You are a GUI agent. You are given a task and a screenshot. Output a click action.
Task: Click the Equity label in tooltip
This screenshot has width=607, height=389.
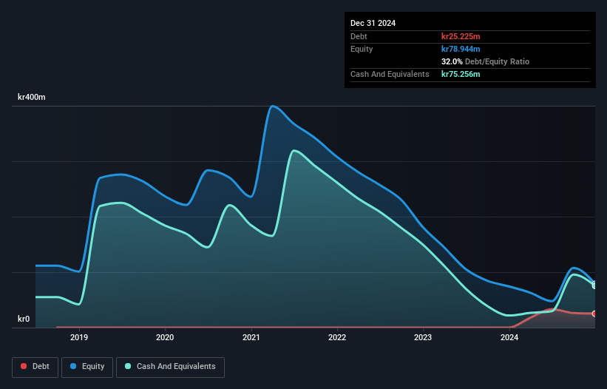point(362,49)
